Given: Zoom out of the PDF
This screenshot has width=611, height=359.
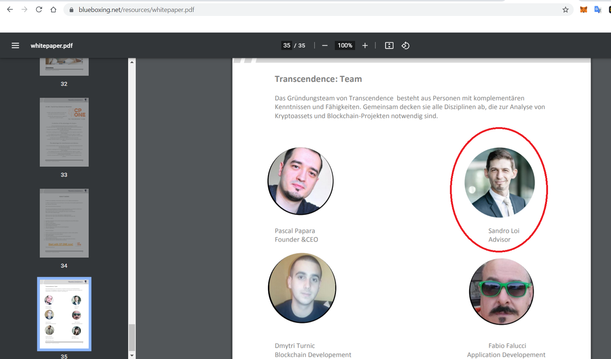Looking at the screenshot, I should click(325, 45).
